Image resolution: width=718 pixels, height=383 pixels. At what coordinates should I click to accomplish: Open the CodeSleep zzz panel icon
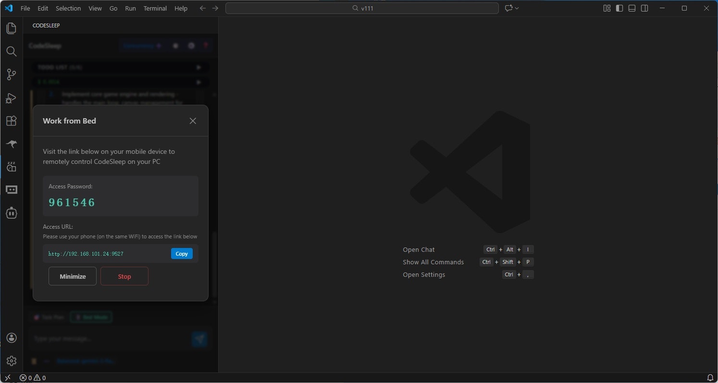[11, 166]
